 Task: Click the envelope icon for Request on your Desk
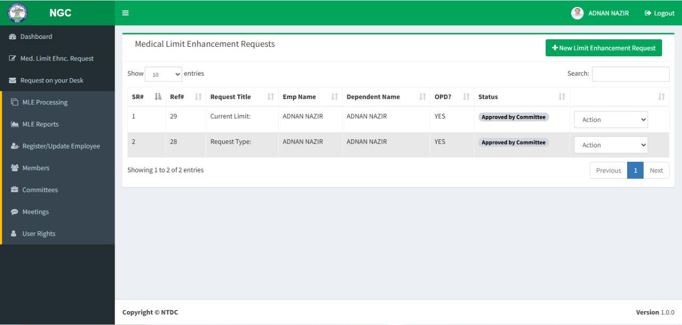pyautogui.click(x=13, y=80)
